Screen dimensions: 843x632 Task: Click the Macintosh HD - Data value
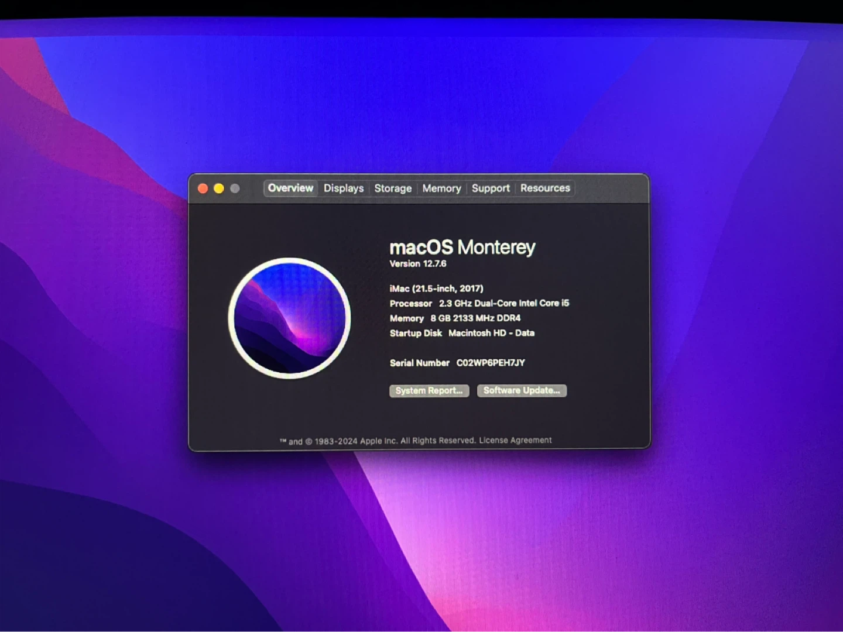tap(491, 333)
